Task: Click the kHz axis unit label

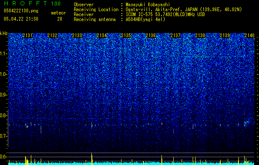Action: point(4,33)
